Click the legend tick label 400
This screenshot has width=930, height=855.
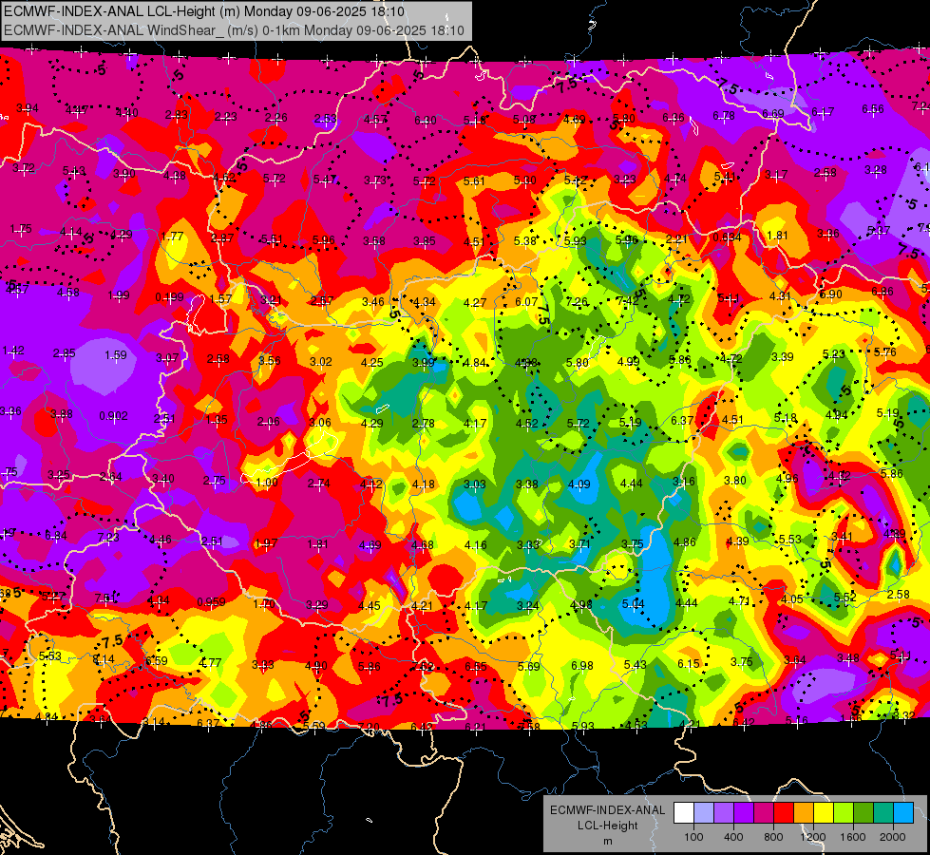pos(733,837)
